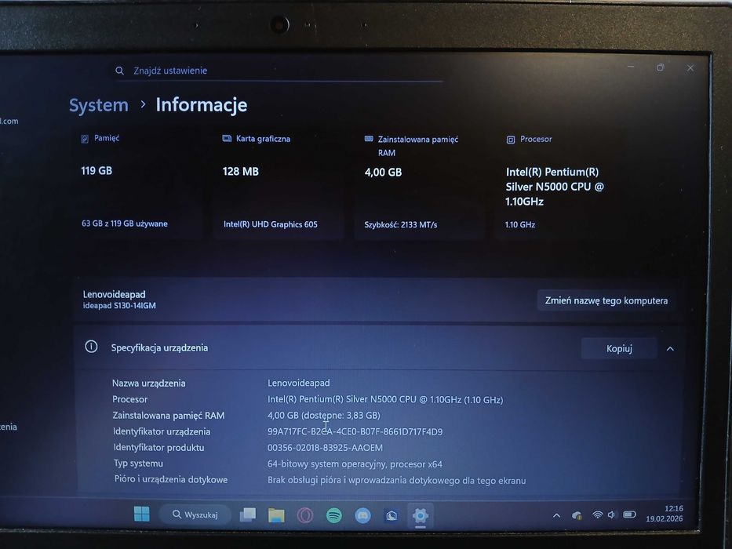Click the ideapad S130-14IGM model text
Image resolution: width=732 pixels, height=549 pixels.
[119, 306]
